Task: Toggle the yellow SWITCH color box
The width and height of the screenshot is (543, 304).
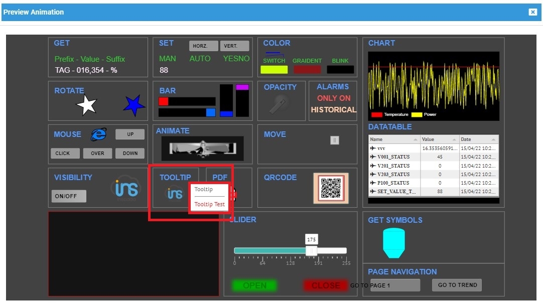Action: pos(274,70)
